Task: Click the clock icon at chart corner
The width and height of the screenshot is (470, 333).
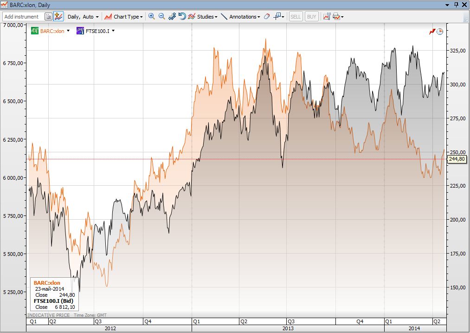Action: [440, 32]
